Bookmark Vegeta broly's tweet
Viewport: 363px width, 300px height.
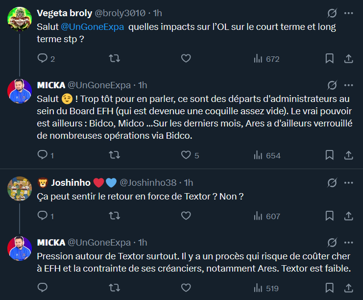(330, 59)
